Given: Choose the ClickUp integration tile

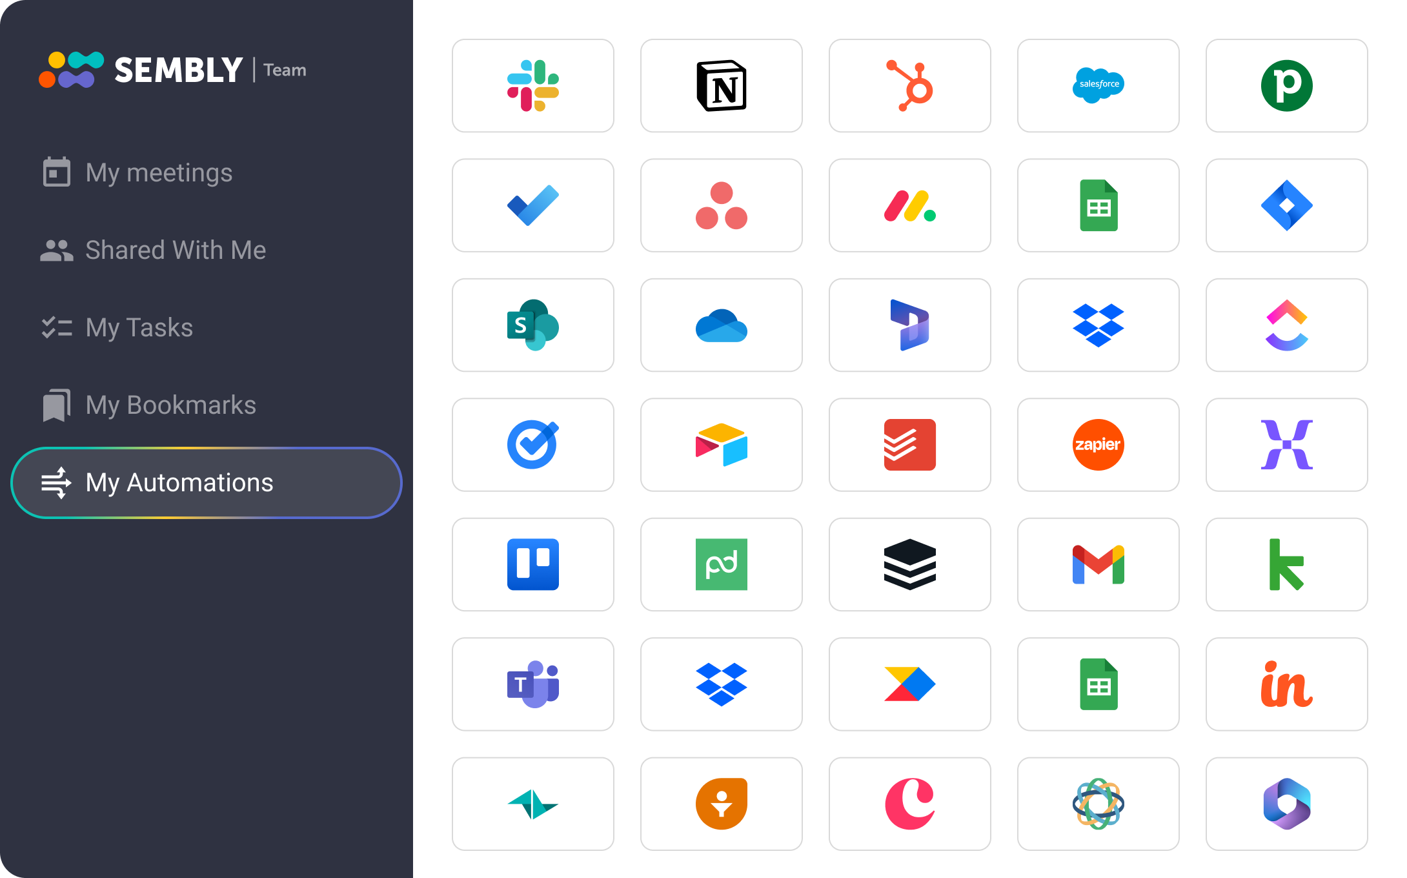Looking at the screenshot, I should 1287,325.
